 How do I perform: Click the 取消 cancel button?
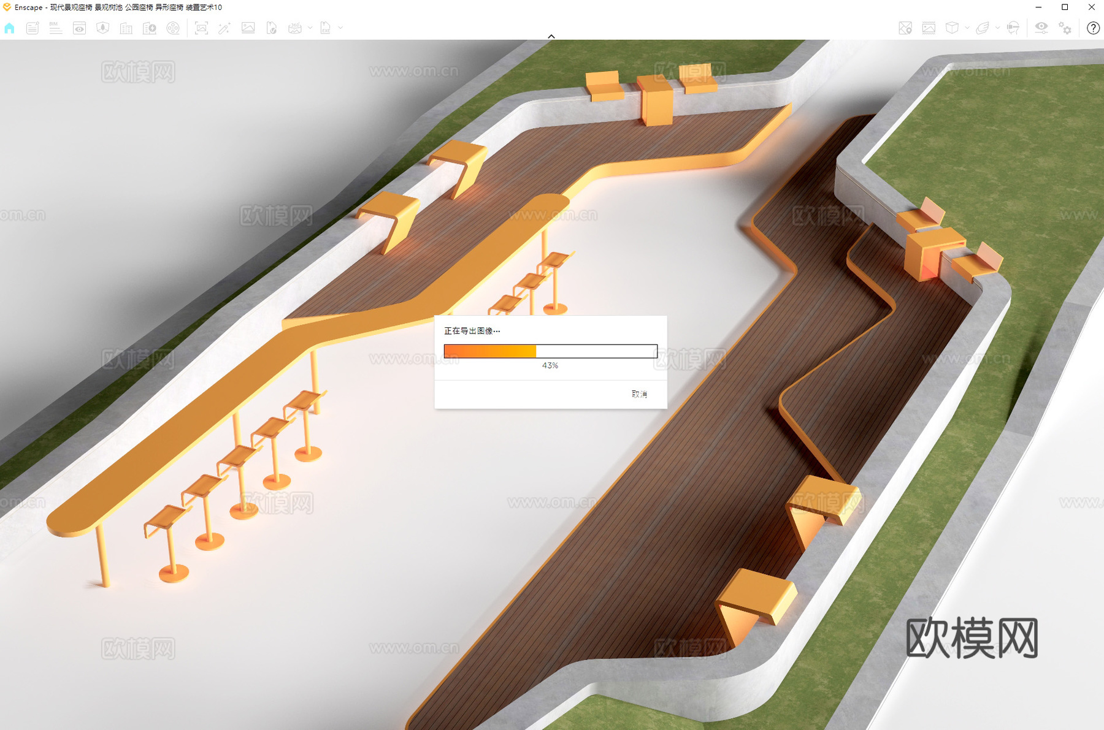click(x=639, y=394)
